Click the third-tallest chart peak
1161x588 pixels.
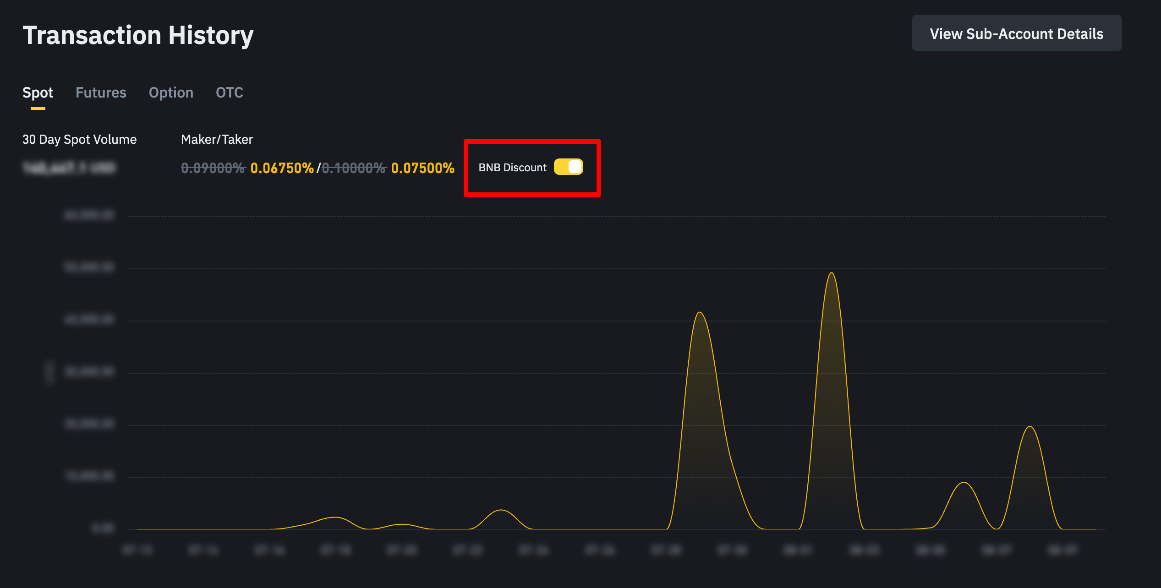pyautogui.click(x=1030, y=427)
